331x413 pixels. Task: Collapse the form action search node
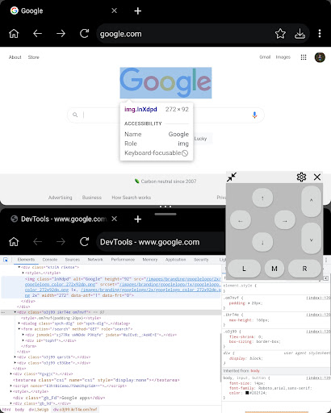[x=19, y=329]
